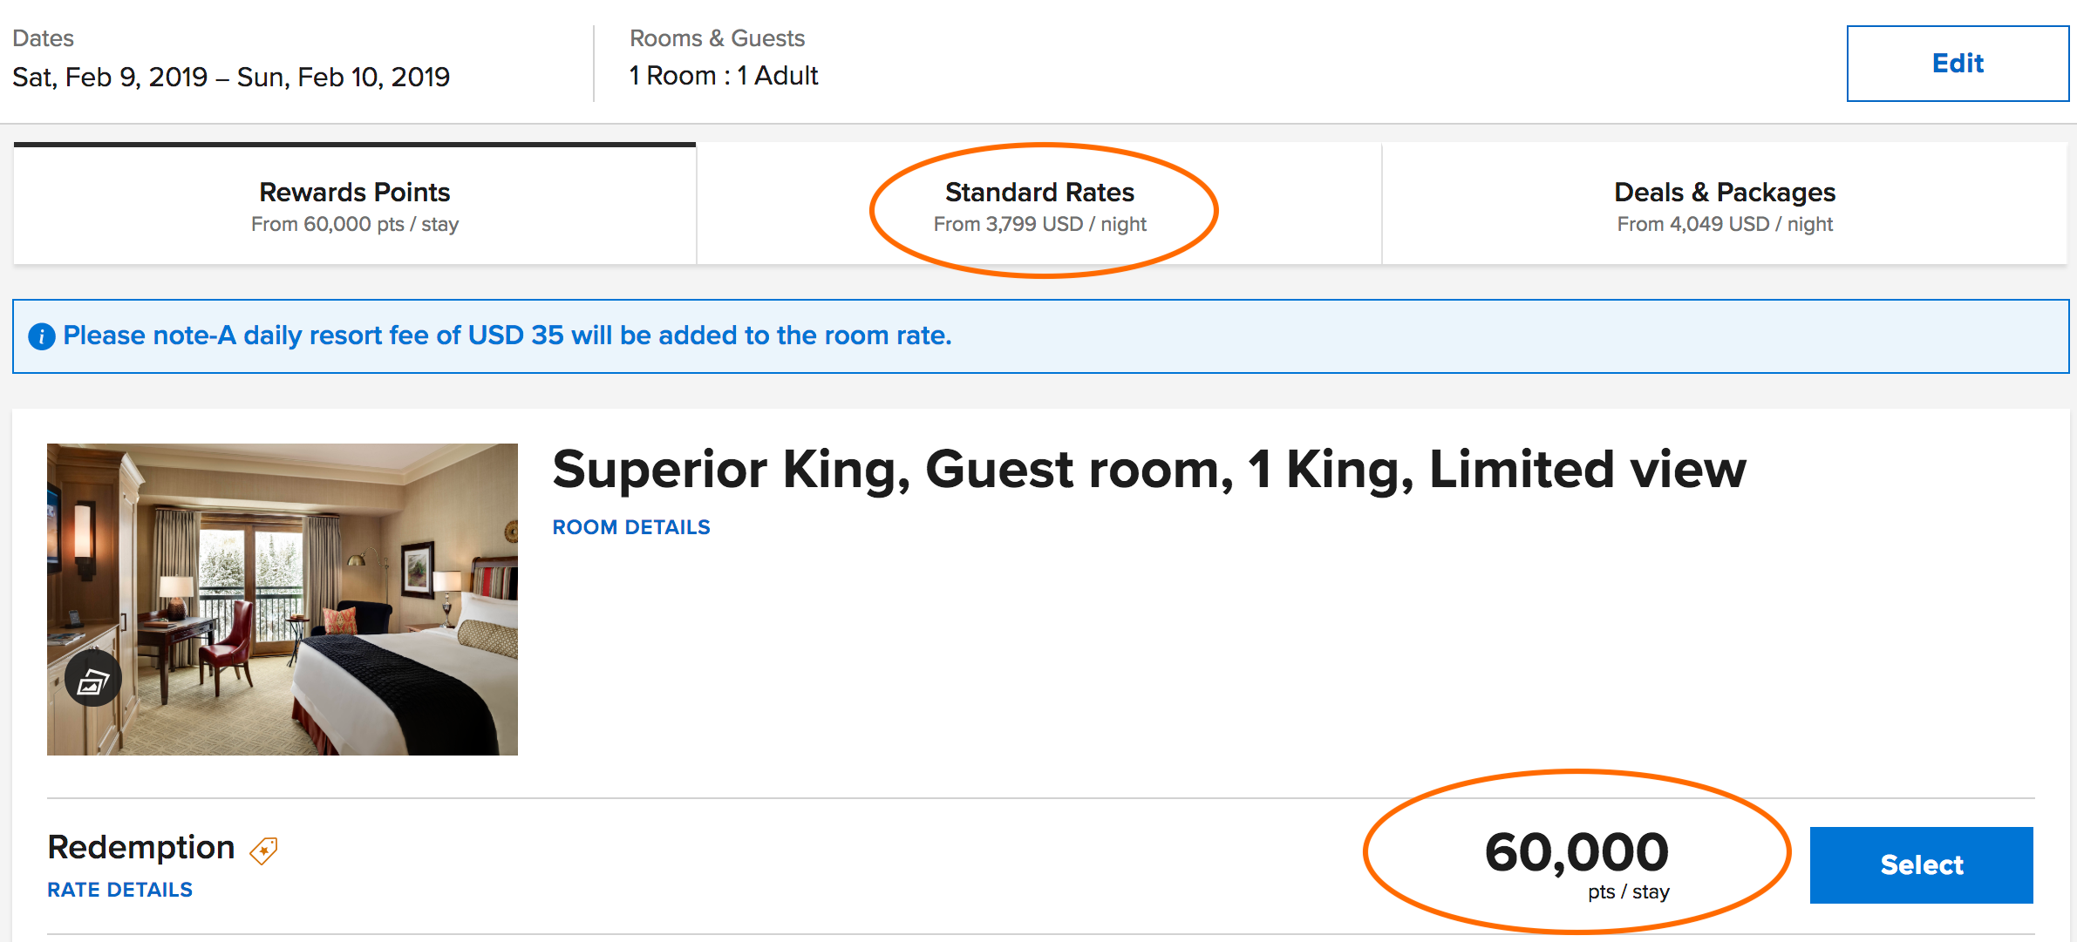
Task: View the RATE DETAILS link
Action: (x=119, y=890)
